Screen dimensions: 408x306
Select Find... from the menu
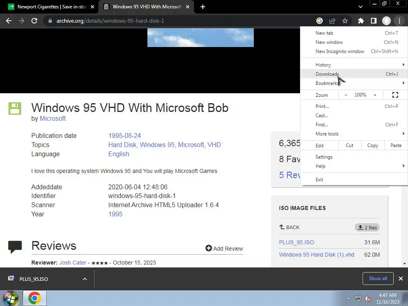coord(354,124)
